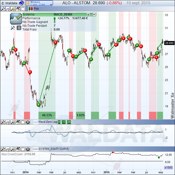Click the Macd Zero Lag indicator name

pos(48,122)
